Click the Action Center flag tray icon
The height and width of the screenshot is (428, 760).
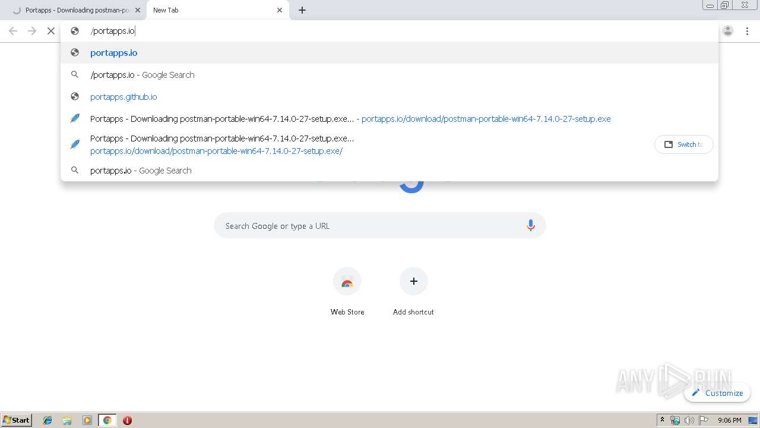(704, 420)
